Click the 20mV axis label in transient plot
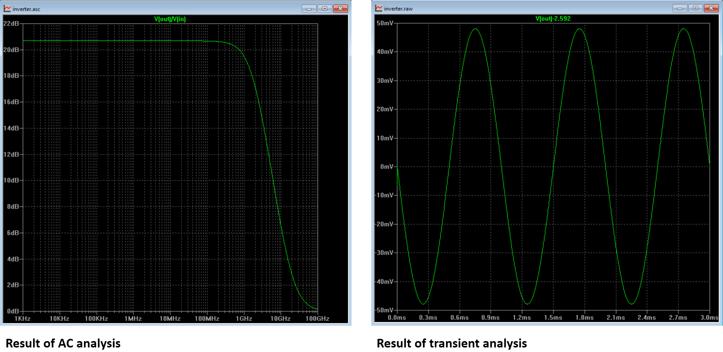 point(385,109)
